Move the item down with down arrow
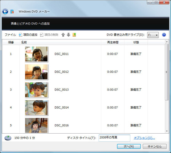Image resolution: width=171 pixels, height=153 pixels. pos(68,35)
